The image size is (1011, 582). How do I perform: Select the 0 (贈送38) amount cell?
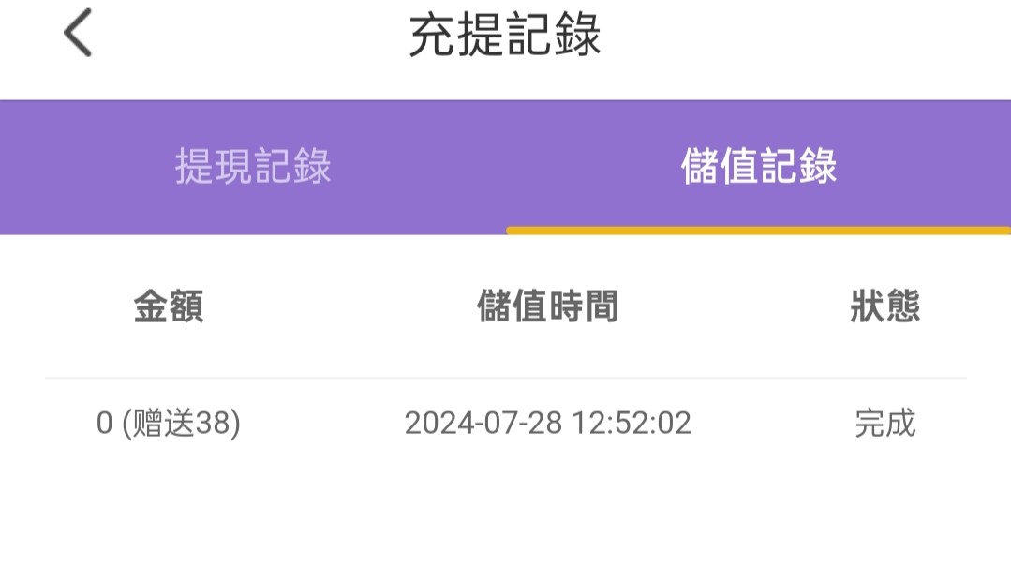169,424
